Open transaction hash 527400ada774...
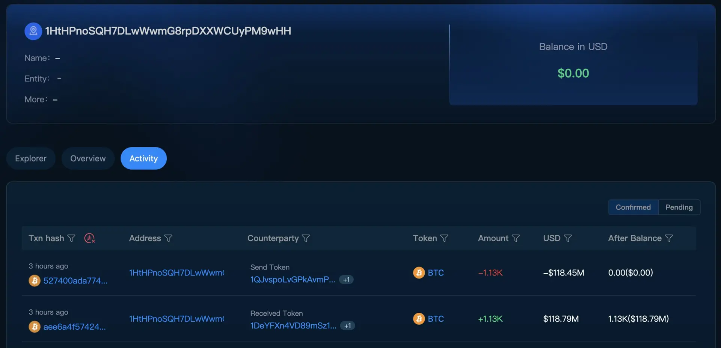 [75, 281]
